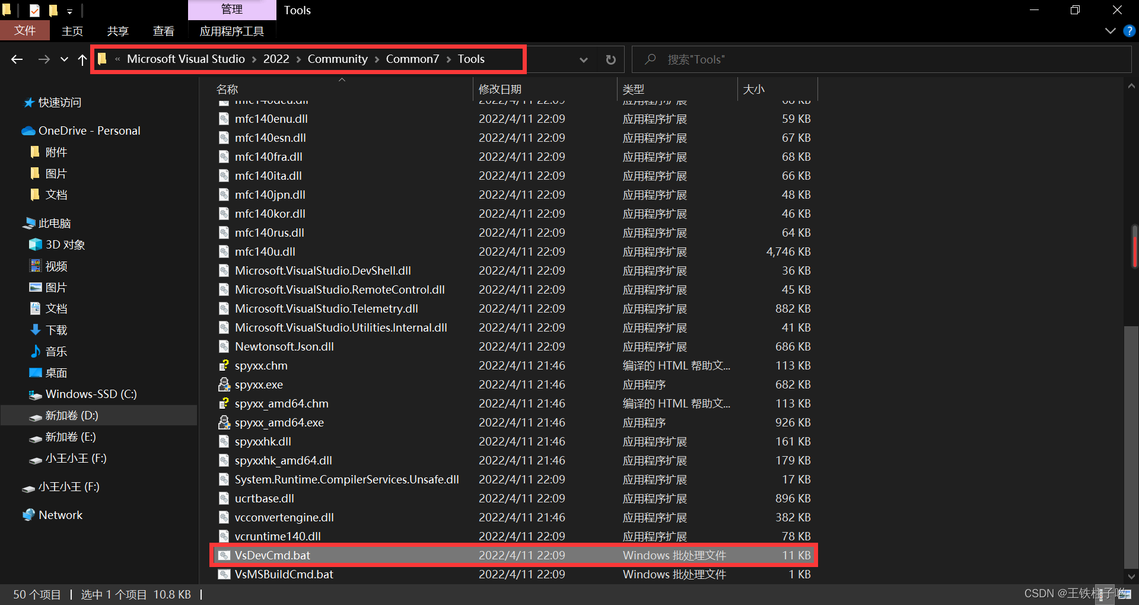This screenshot has width=1139, height=605.
Task: Switch to the 查看 ribbon tab
Action: [x=163, y=31]
